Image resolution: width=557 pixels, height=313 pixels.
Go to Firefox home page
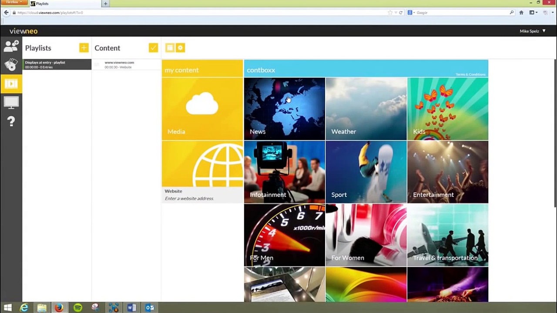pos(521,13)
